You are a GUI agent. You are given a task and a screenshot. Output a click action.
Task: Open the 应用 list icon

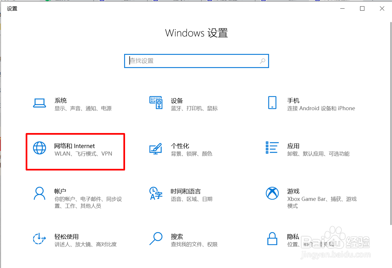tap(272, 147)
